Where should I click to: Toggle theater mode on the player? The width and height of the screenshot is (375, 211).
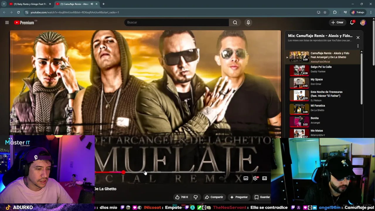265,178
